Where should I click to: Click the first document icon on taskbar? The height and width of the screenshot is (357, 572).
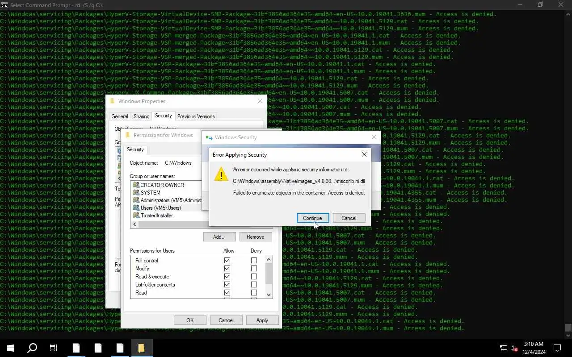pyautogui.click(x=76, y=348)
